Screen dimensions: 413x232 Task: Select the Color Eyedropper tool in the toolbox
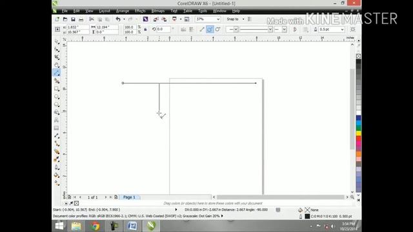point(57,159)
